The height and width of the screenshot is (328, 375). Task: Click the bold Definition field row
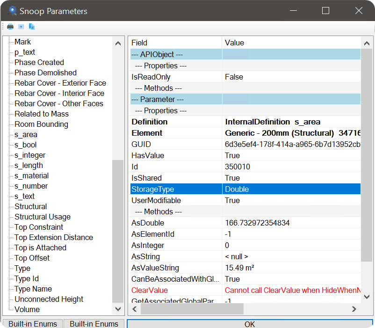[x=245, y=122]
